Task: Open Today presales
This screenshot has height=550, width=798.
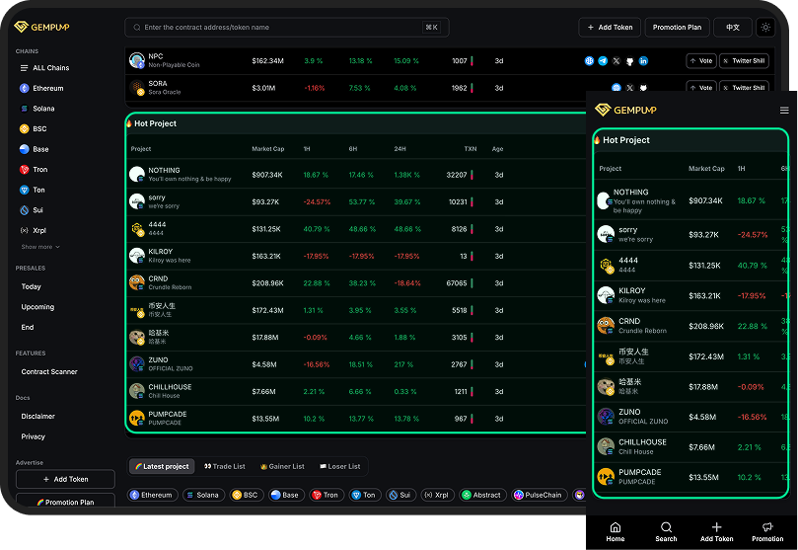Action: [x=31, y=286]
